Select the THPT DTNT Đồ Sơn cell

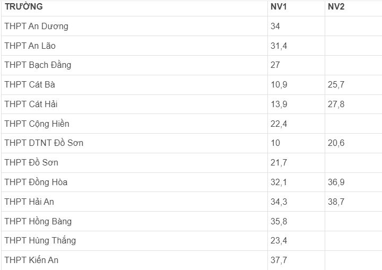pyautogui.click(x=44, y=143)
